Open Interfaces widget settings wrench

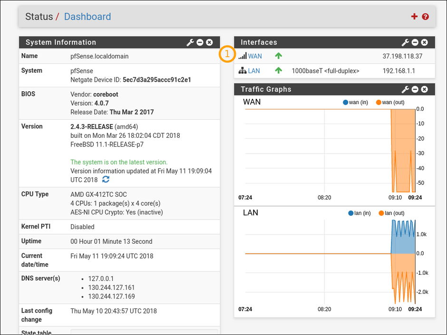pos(405,42)
